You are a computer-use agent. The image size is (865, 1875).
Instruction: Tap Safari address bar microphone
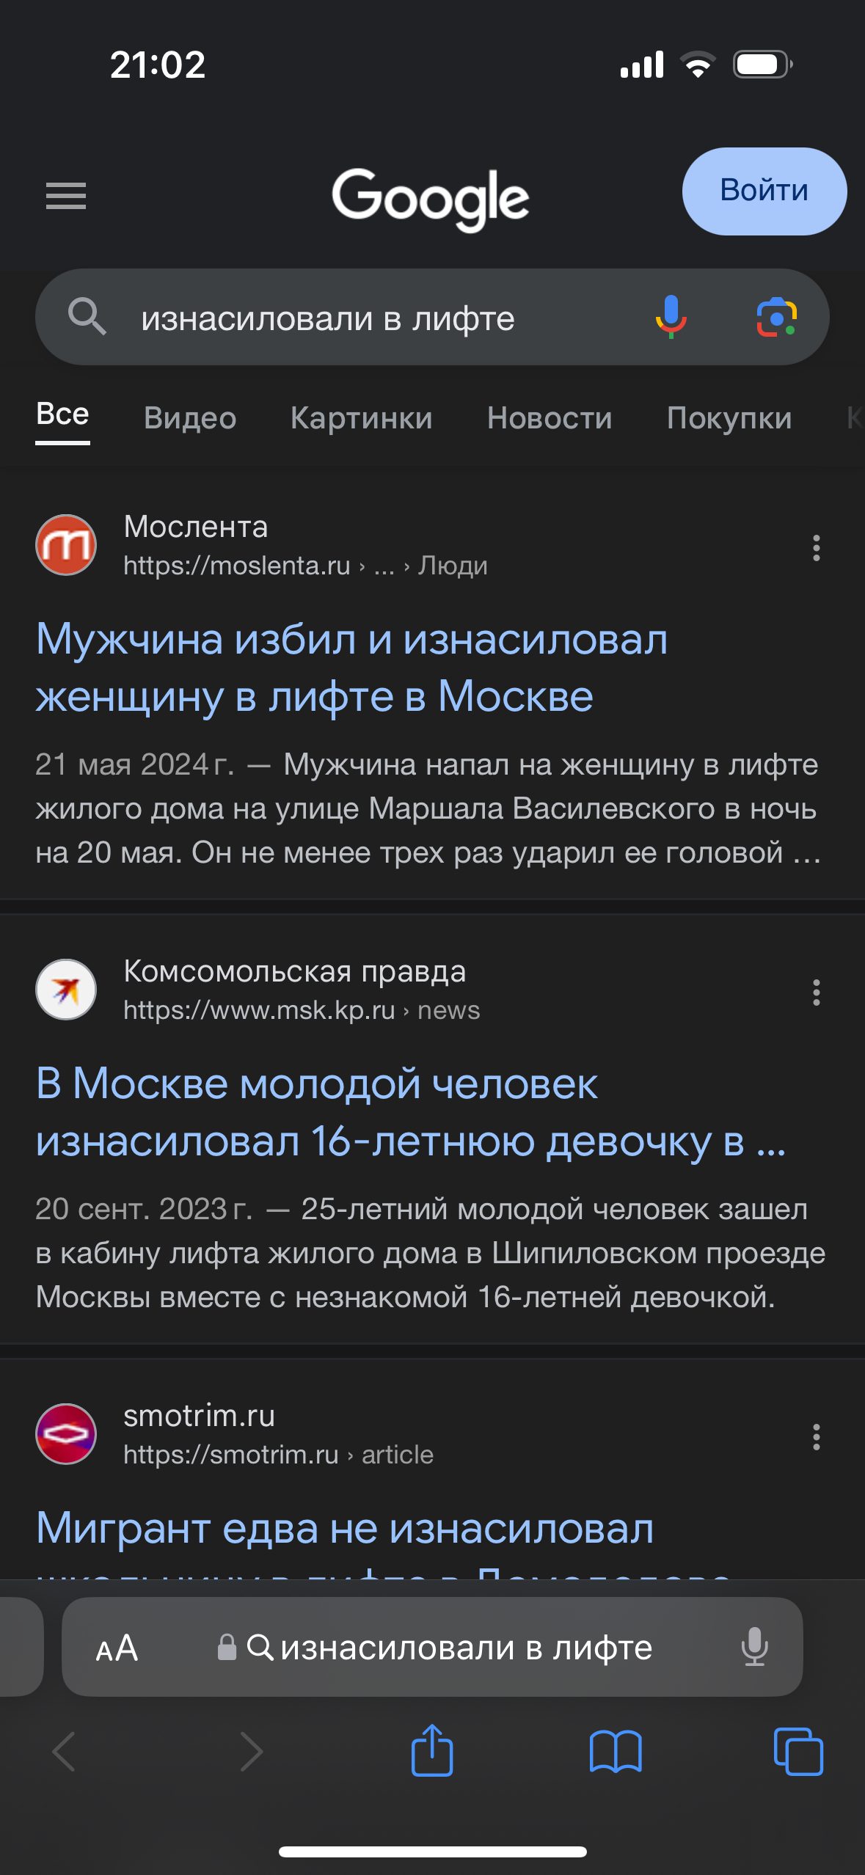coord(754,1648)
